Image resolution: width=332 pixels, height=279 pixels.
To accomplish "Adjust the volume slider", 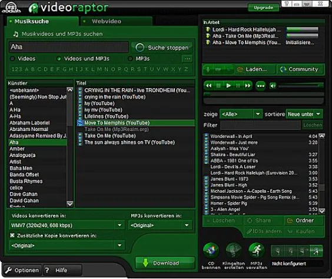I will point(301,86).
